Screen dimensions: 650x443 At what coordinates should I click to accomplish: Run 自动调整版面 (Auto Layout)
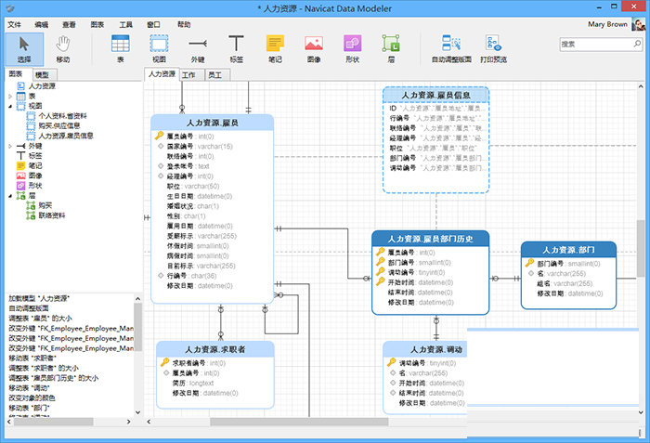pos(451,49)
